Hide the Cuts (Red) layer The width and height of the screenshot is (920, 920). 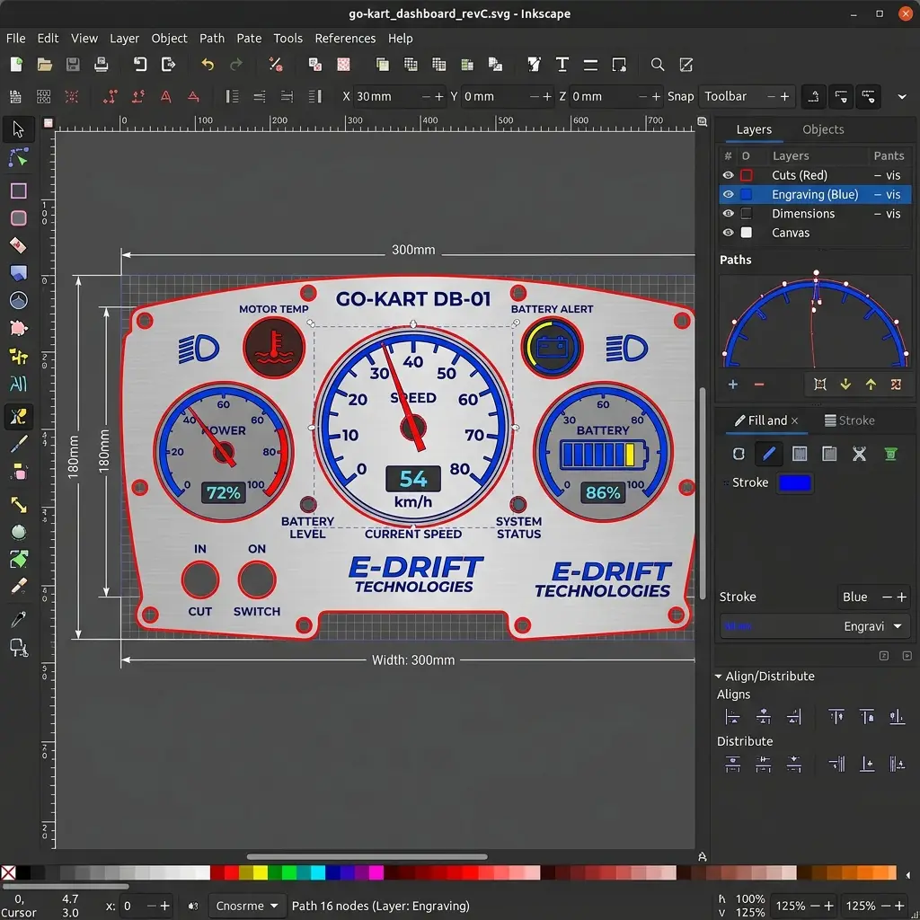coord(728,175)
